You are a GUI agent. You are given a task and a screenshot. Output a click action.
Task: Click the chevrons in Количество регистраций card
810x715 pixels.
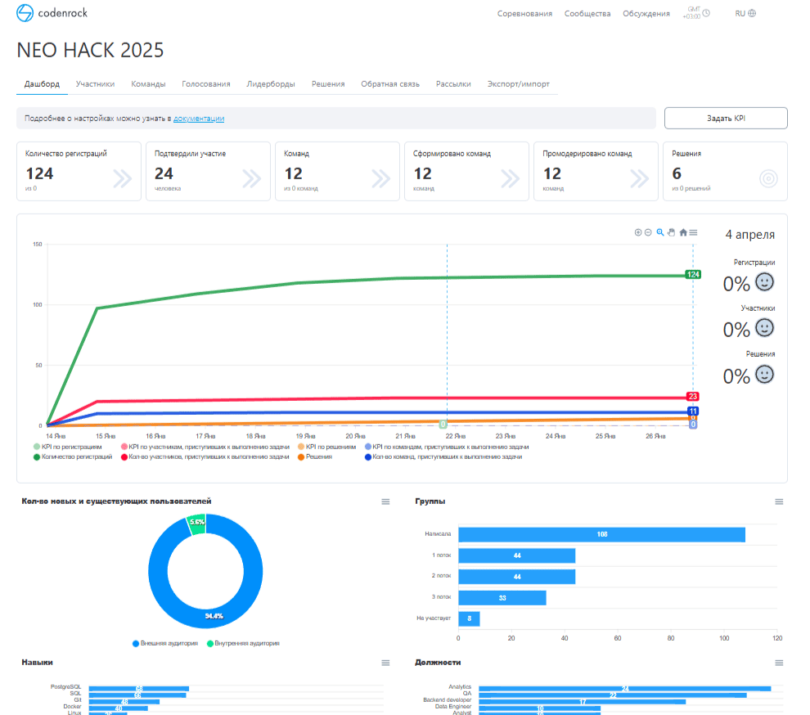pyautogui.click(x=123, y=178)
